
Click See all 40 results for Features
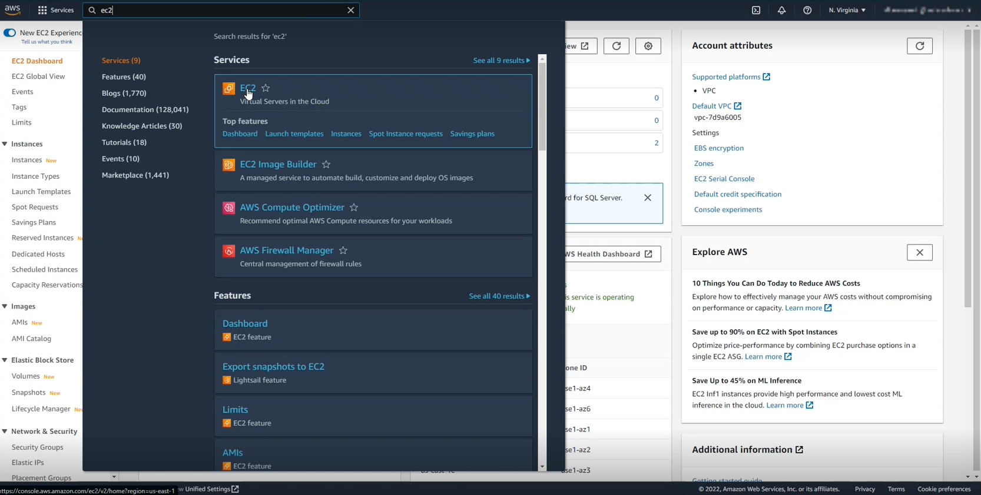499,296
